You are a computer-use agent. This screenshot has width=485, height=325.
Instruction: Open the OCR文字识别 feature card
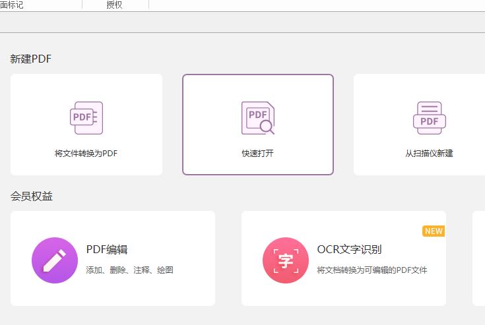pyautogui.click(x=344, y=258)
